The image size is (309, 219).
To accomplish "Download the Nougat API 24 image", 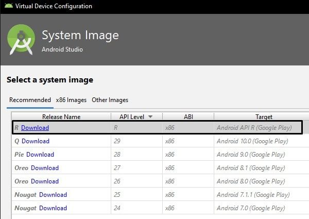I will tap(53, 208).
